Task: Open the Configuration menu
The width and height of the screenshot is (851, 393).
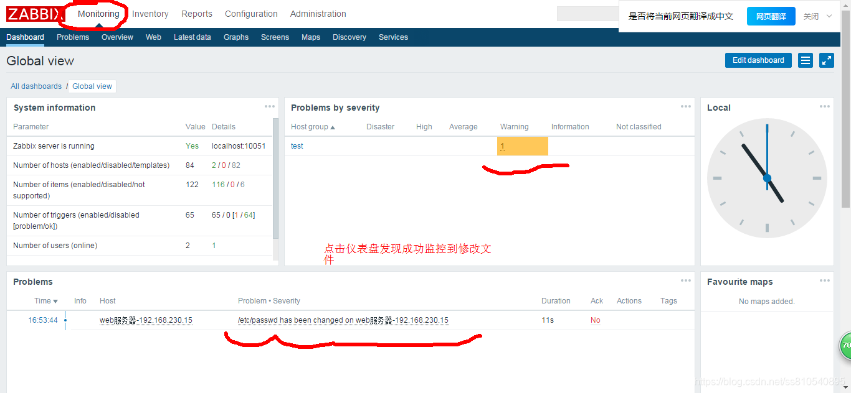Action: coord(251,14)
